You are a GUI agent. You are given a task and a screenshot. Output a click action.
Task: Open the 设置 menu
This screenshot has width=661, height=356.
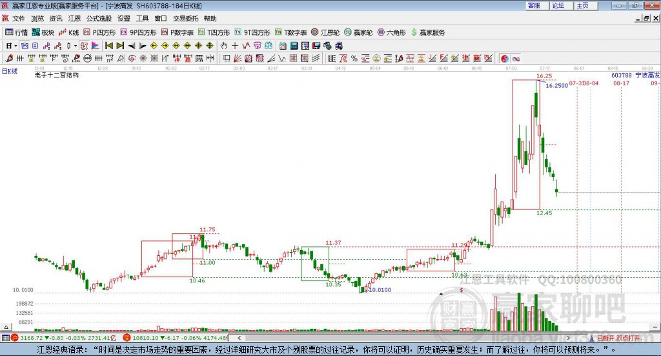[x=124, y=19]
